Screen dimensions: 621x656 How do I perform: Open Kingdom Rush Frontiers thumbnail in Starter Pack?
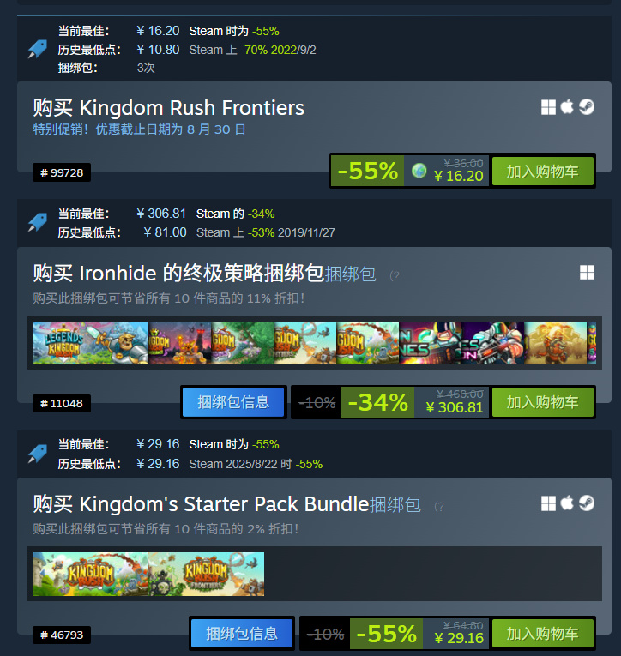click(207, 574)
